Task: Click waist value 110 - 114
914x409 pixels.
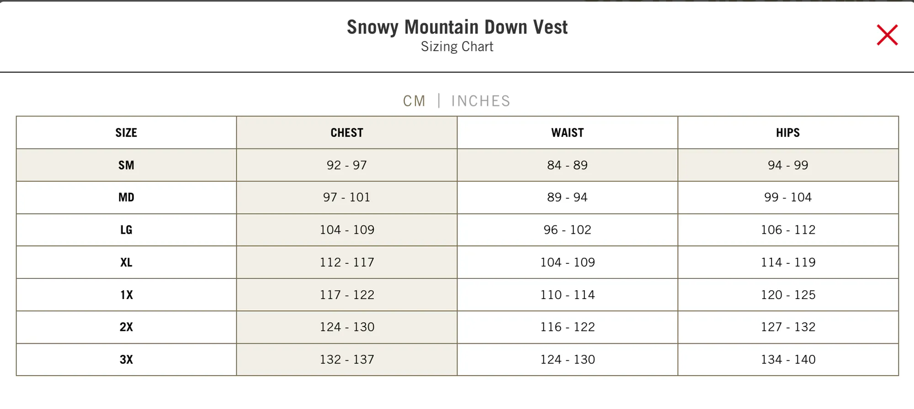Action: [568, 295]
